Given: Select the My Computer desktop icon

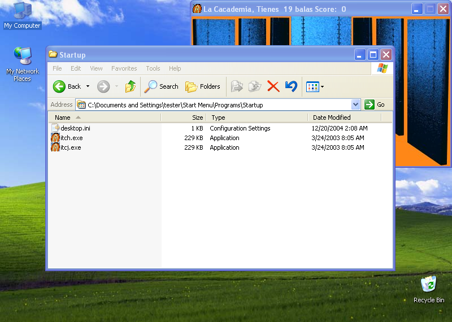Looking at the screenshot, I should click(x=22, y=16).
